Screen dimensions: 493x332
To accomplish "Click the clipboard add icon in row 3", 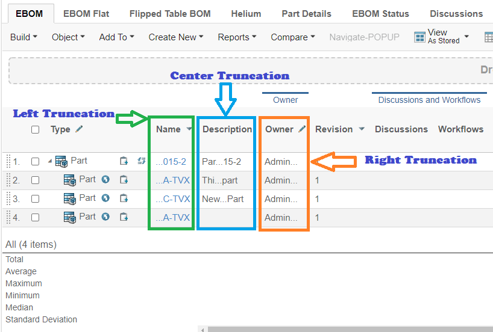I will [124, 198].
